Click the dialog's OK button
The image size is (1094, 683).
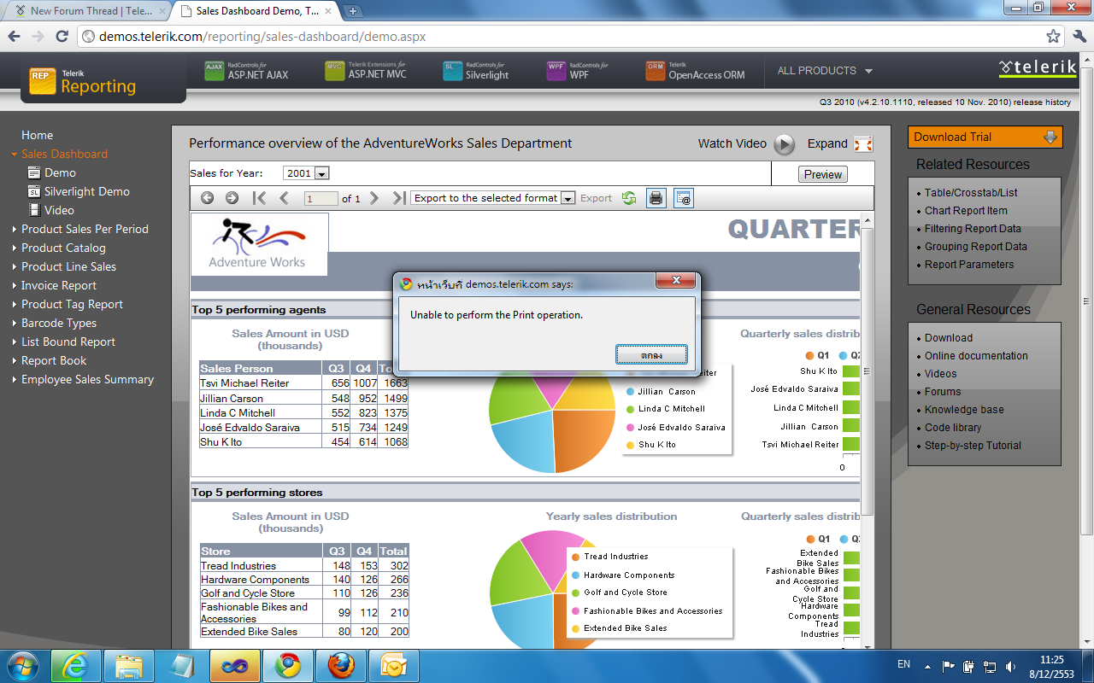click(x=651, y=354)
